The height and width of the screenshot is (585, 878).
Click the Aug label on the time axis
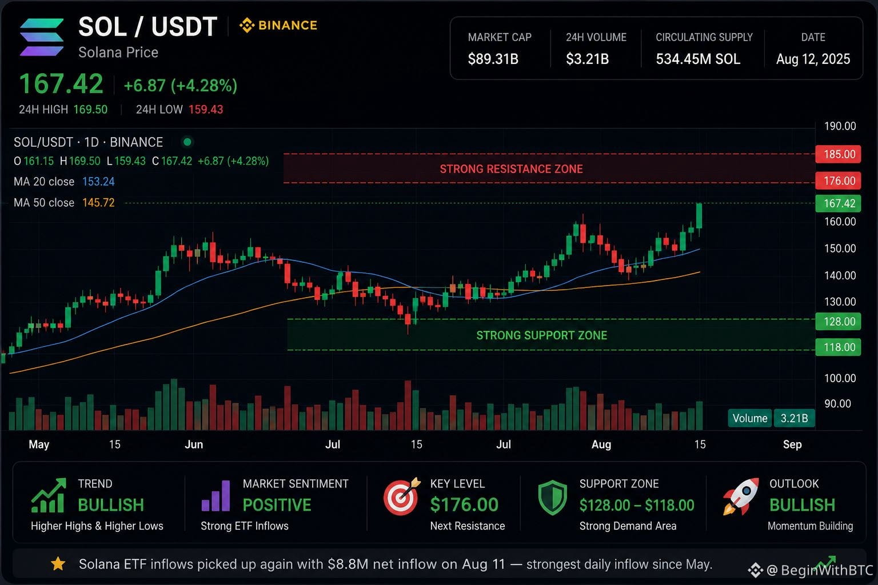[x=601, y=444]
